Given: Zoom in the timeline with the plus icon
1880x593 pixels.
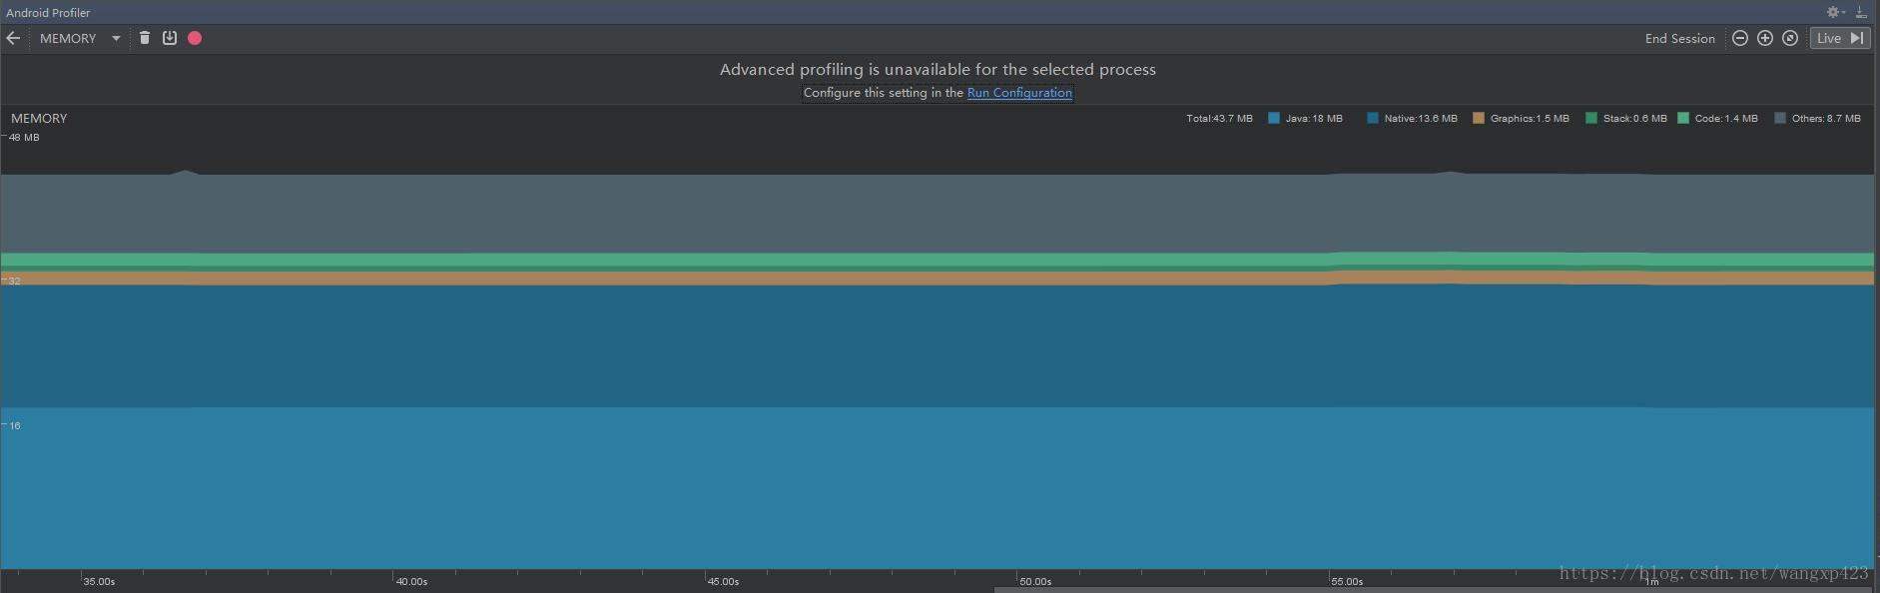Looking at the screenshot, I should 1765,38.
